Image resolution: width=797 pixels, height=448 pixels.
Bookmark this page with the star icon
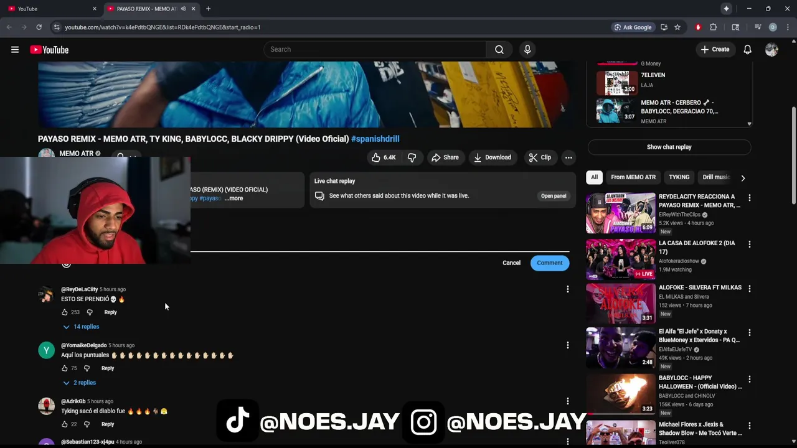click(677, 27)
